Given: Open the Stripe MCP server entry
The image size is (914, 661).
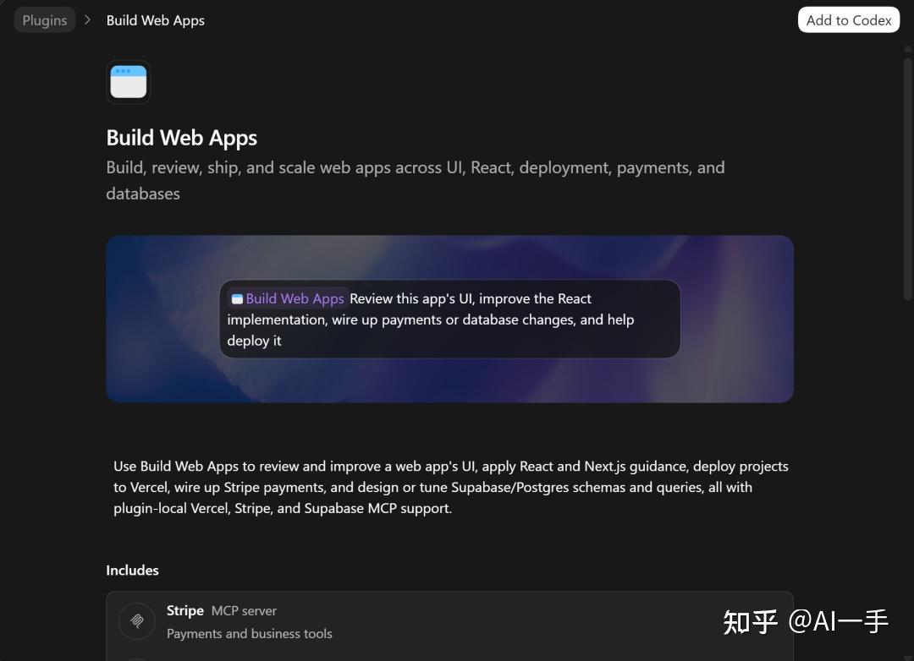Looking at the screenshot, I should point(449,622).
